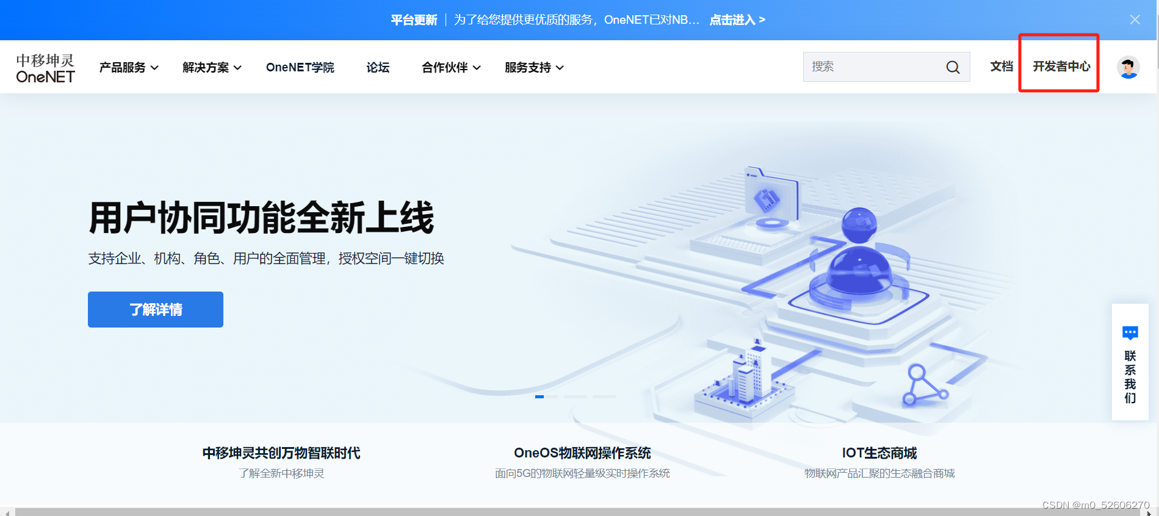Viewport: 1159px width, 516px height.
Task: Click the chat bubble contact icon
Action: point(1130,333)
